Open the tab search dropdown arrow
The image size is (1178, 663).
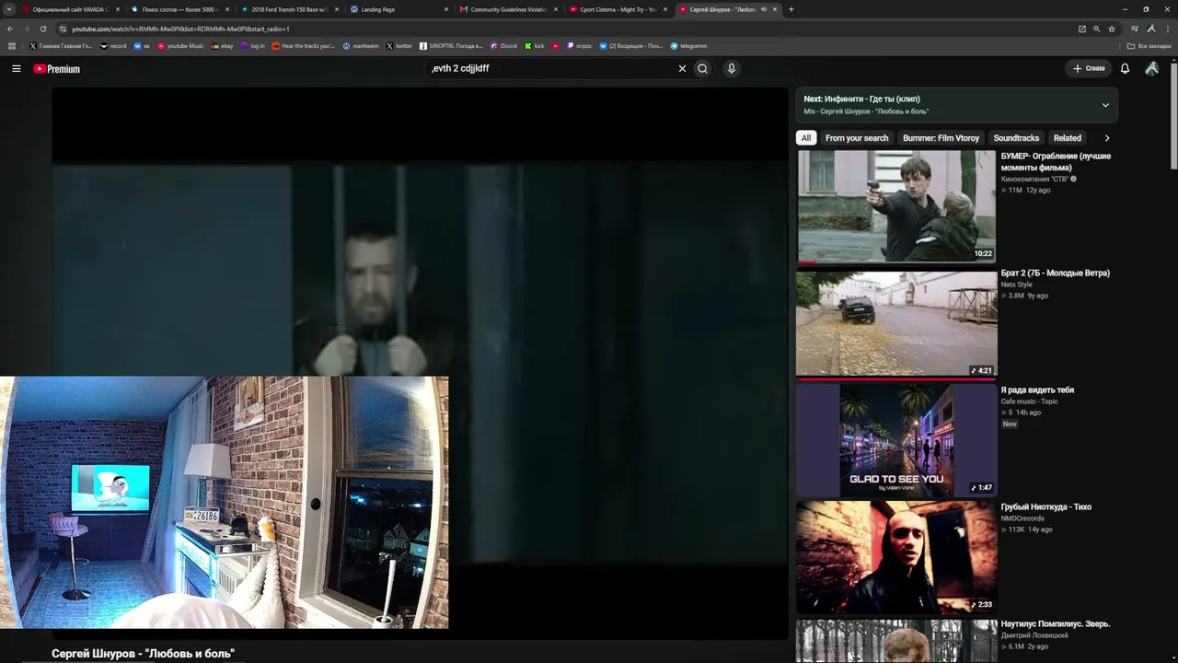pyautogui.click(x=11, y=9)
